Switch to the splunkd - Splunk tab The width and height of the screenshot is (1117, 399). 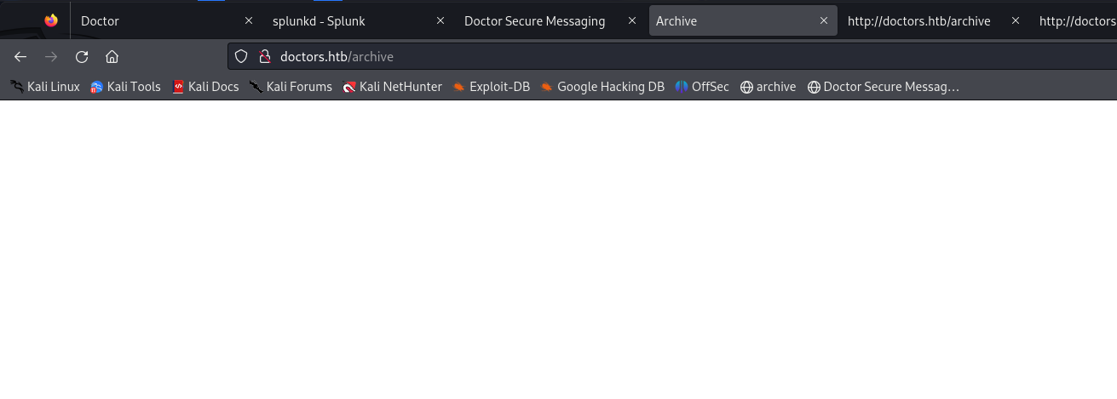point(345,21)
